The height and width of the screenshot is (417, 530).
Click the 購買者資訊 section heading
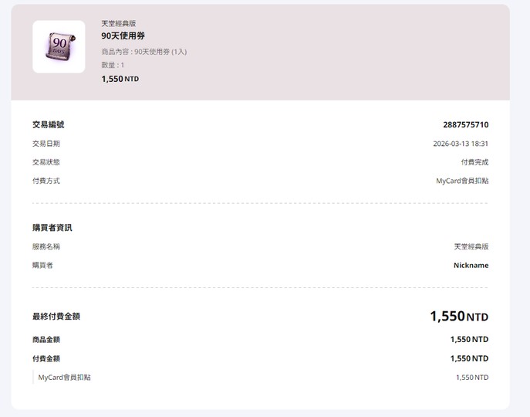(52, 228)
